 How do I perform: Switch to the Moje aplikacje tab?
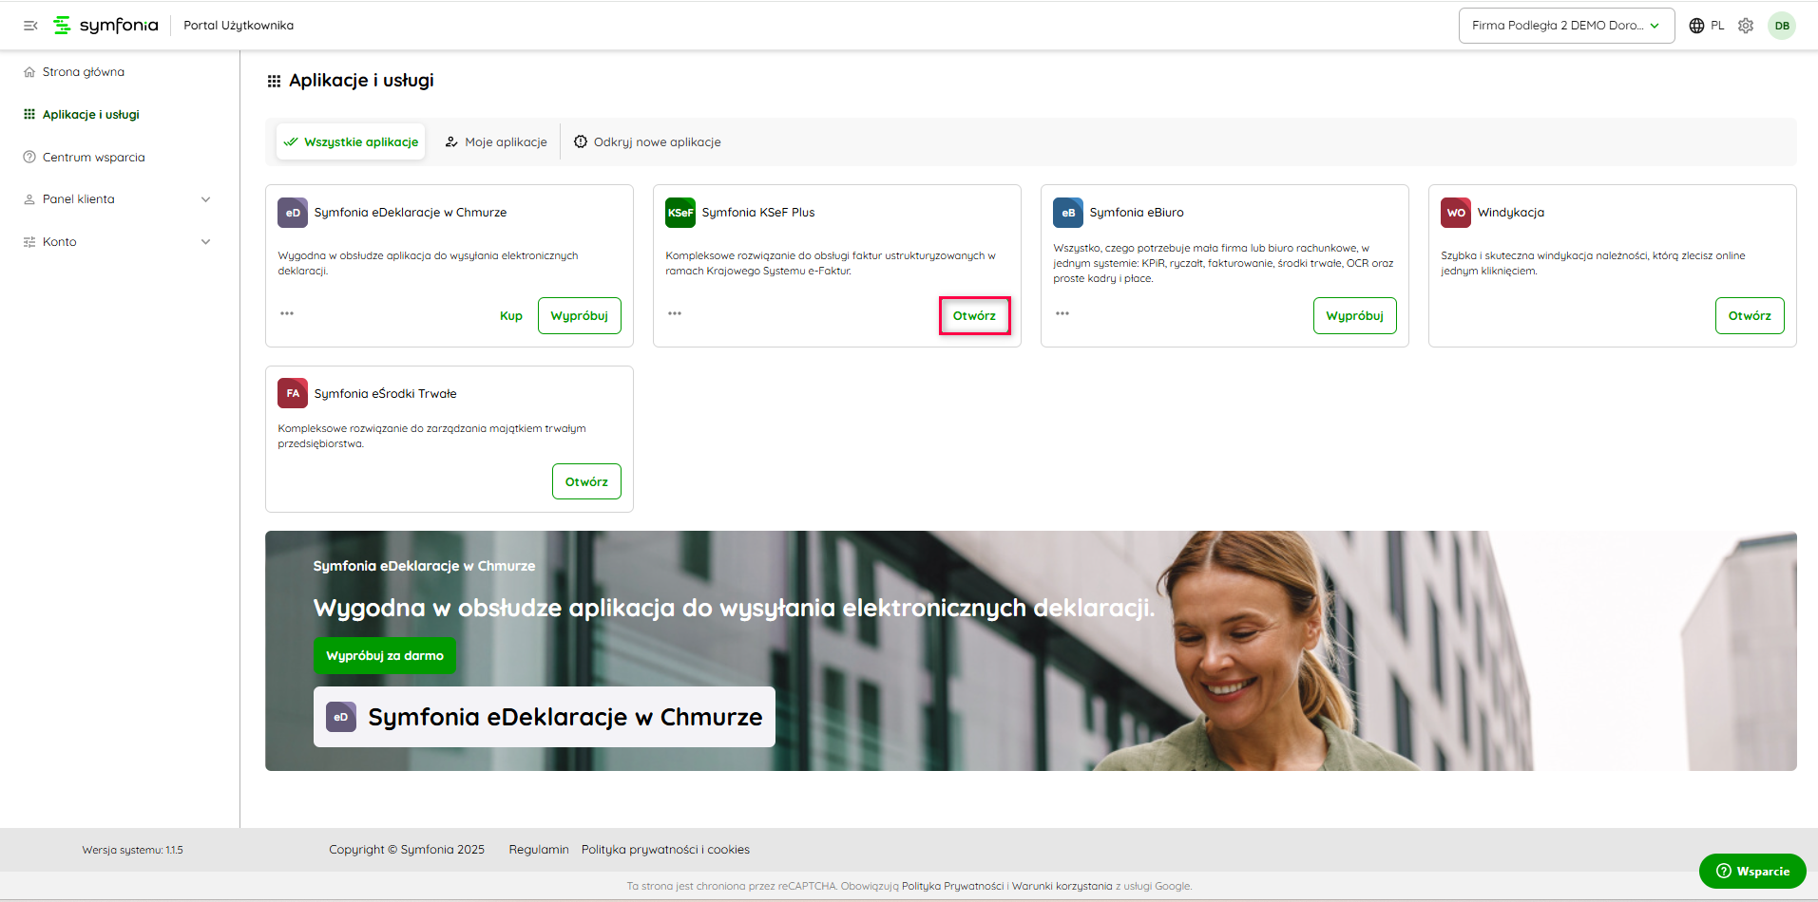496,142
